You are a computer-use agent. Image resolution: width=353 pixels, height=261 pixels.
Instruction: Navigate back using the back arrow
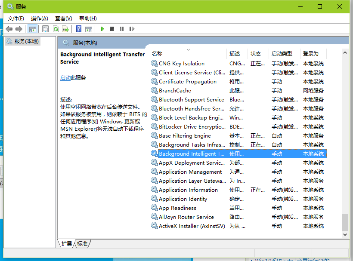point(9,29)
